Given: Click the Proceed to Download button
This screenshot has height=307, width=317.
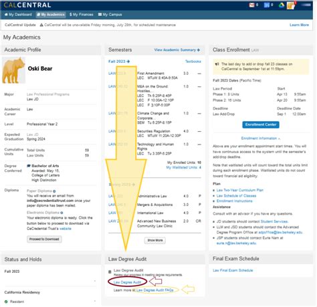Looking at the screenshot, I should coord(44,239).
